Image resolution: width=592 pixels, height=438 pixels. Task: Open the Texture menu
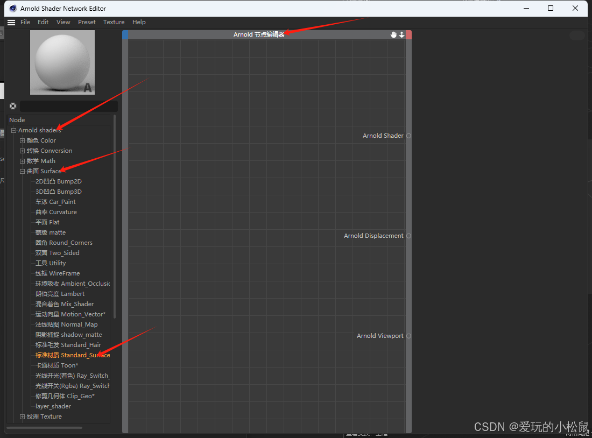[114, 22]
